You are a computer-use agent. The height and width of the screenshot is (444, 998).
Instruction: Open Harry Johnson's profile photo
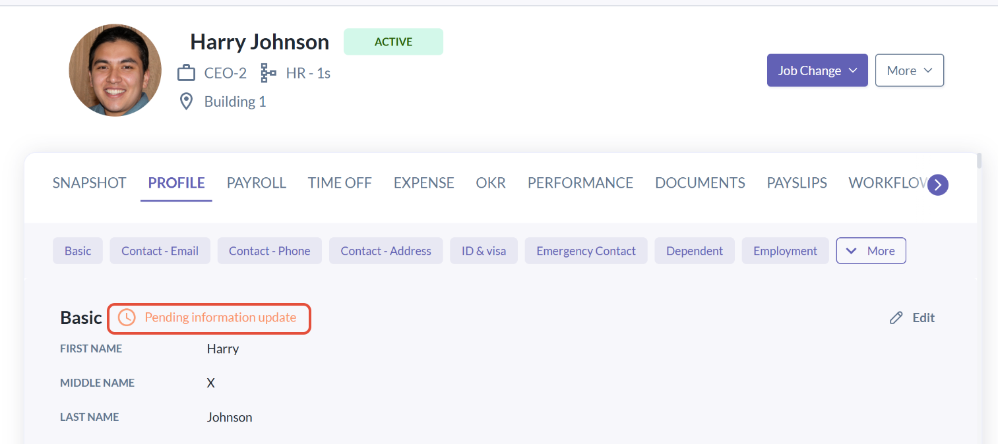click(115, 70)
